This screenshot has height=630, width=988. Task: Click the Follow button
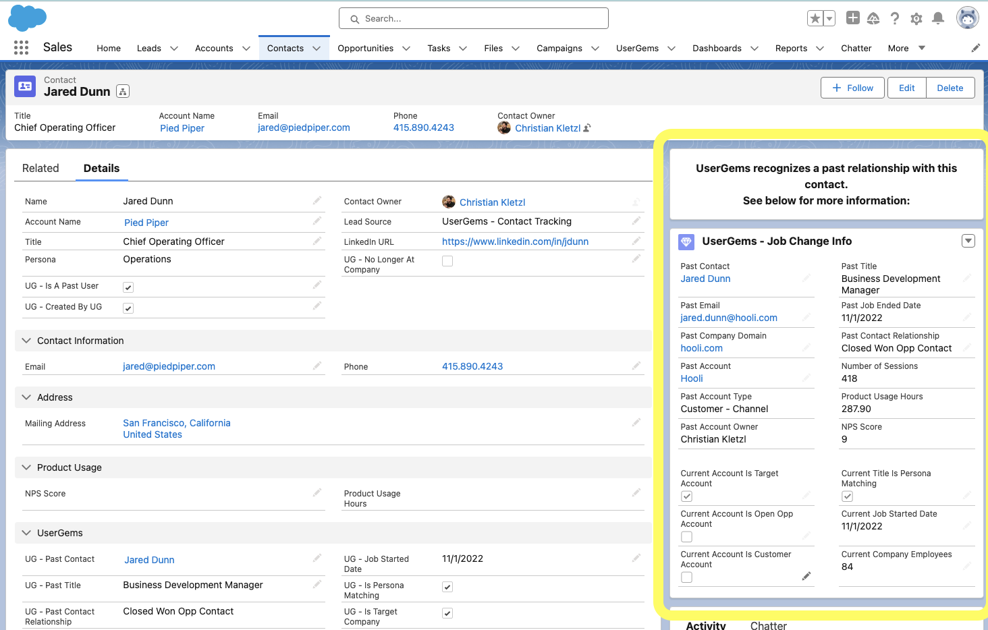click(852, 88)
